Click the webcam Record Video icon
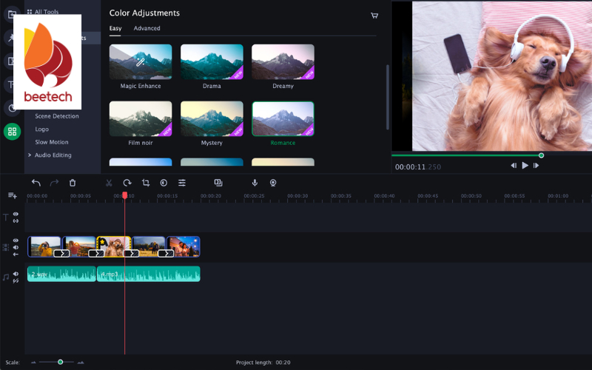 tap(273, 183)
